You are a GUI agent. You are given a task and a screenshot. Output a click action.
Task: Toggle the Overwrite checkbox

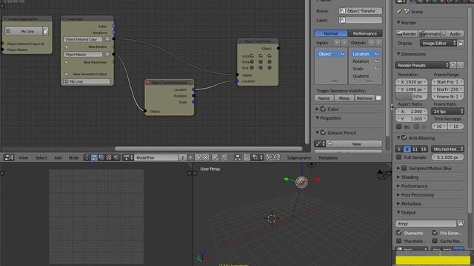point(399,233)
